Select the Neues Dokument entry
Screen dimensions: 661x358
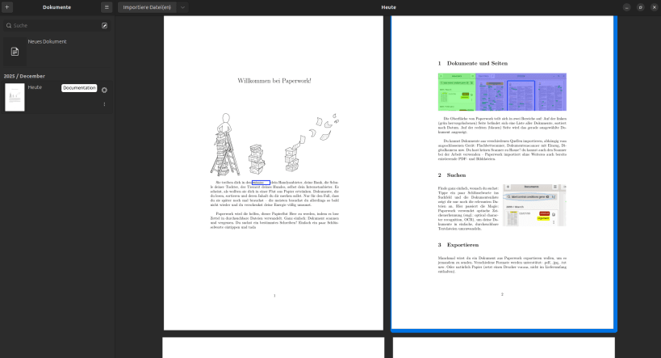click(x=56, y=52)
